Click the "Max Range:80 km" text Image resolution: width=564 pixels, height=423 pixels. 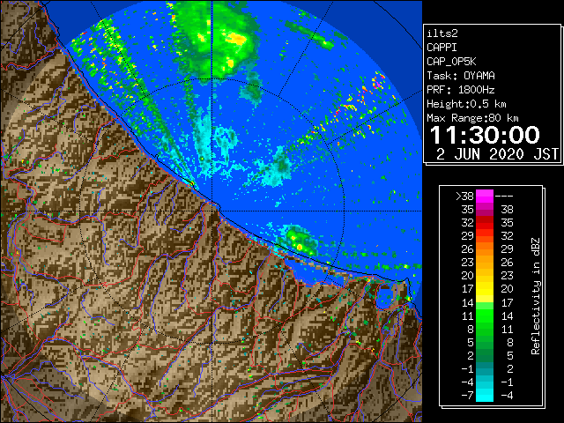[472, 118]
